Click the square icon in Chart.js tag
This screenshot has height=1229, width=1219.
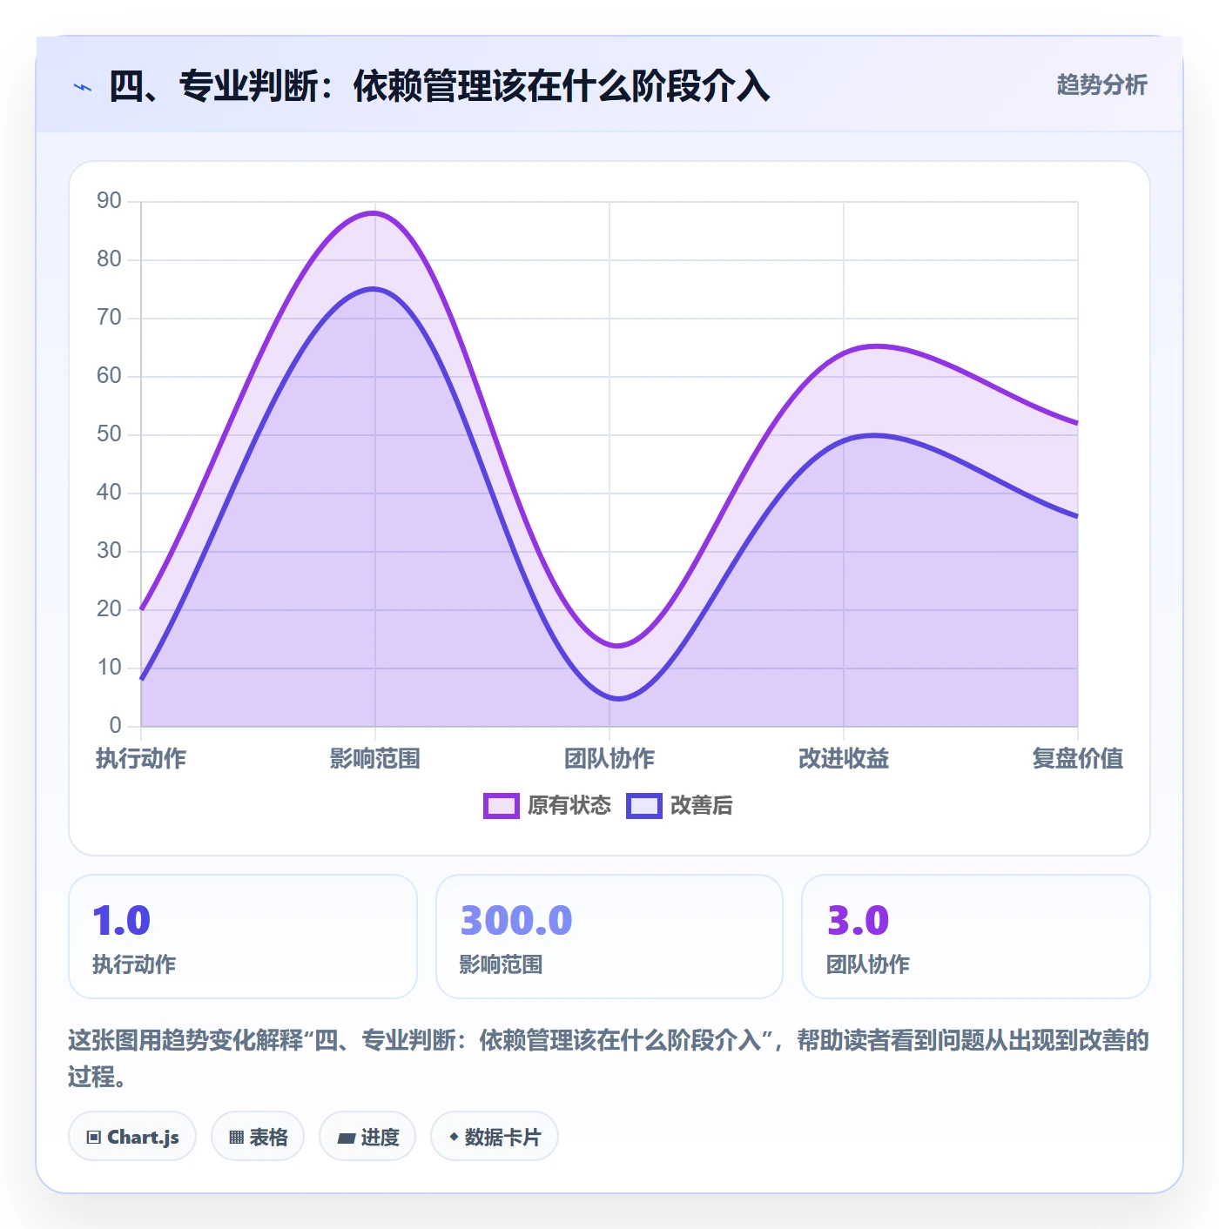point(94,1138)
